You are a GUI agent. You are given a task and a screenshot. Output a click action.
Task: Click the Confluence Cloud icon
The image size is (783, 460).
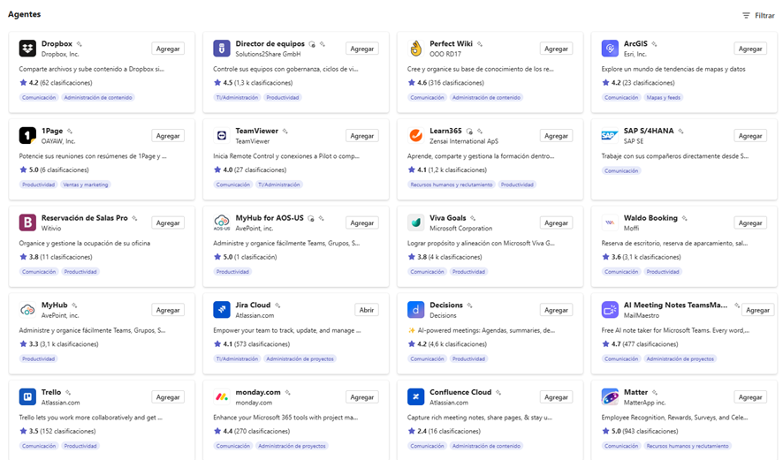click(x=415, y=396)
